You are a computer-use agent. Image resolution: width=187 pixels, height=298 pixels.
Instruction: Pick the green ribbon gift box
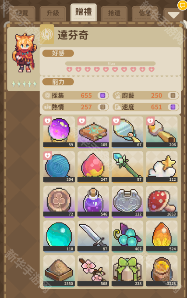(127, 271)
